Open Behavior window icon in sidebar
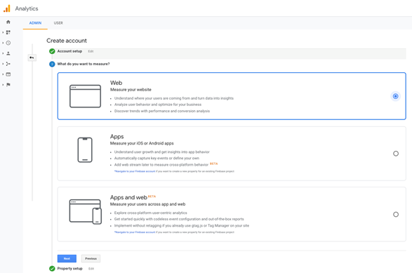 [x=8, y=74]
